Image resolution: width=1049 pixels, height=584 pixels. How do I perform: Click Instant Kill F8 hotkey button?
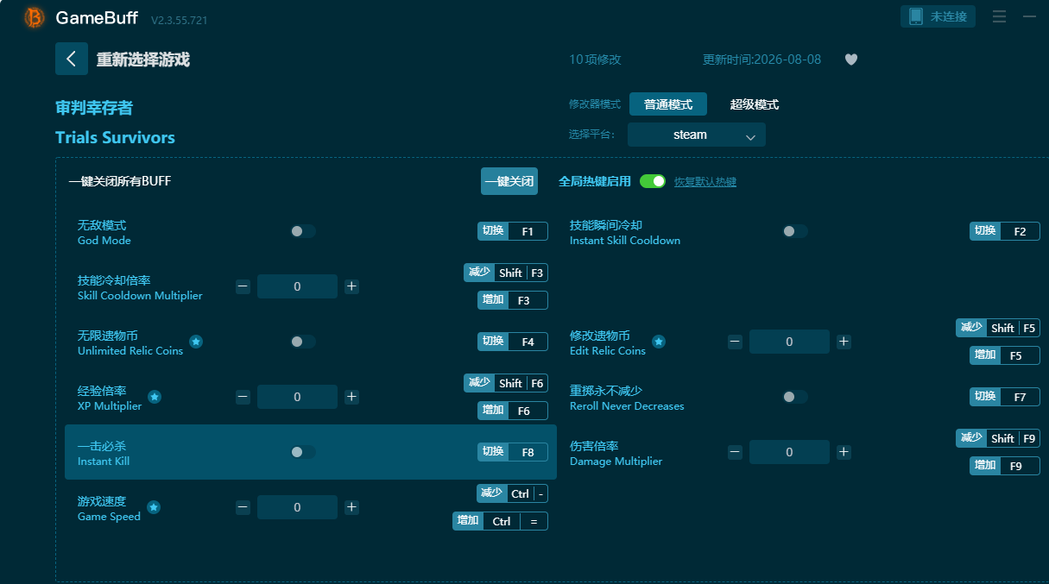click(x=513, y=452)
